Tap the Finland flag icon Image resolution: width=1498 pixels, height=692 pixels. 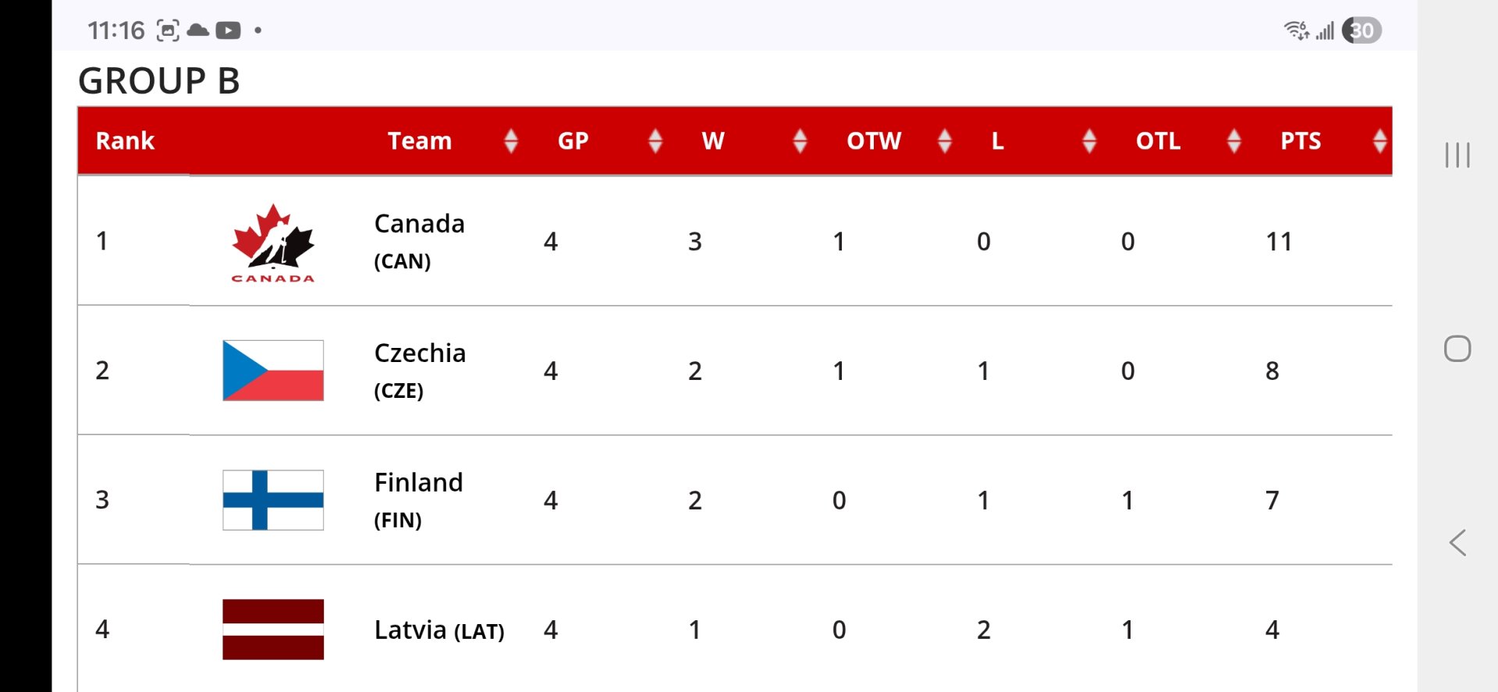coord(273,500)
